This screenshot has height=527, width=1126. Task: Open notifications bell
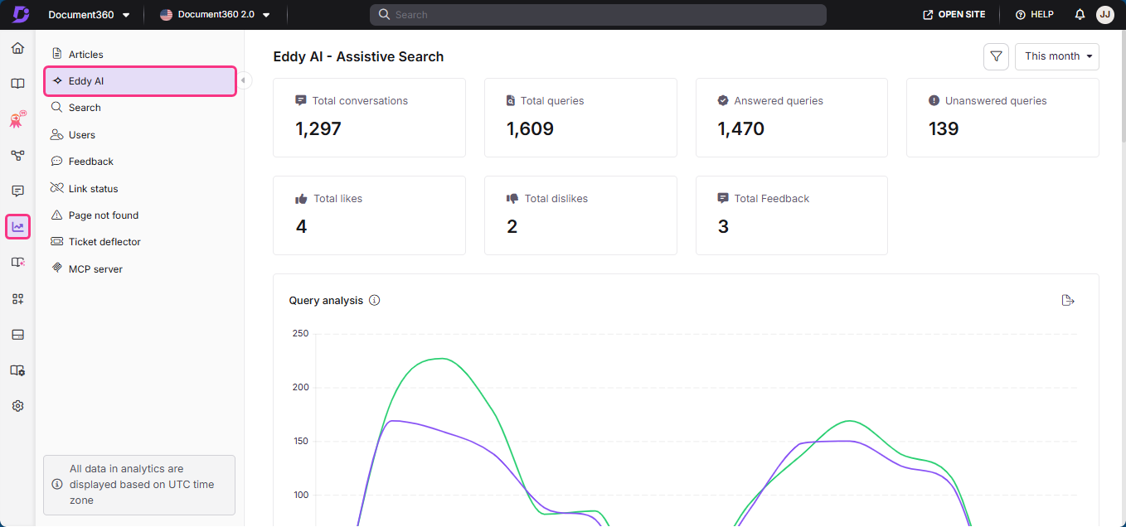pyautogui.click(x=1080, y=15)
